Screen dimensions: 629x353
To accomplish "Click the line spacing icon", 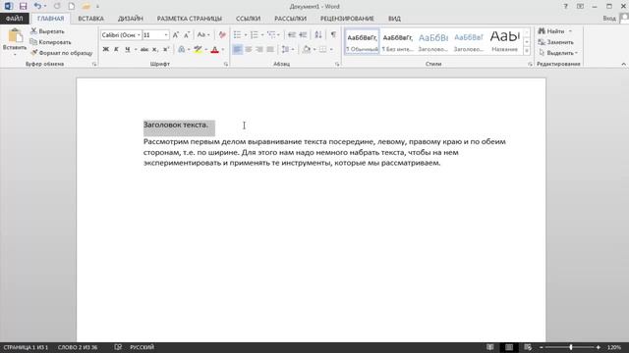I will tap(285, 49).
